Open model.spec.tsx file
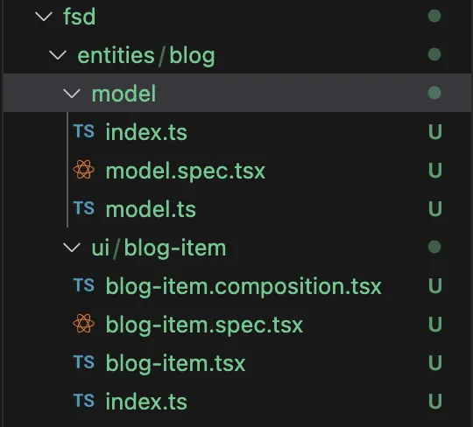473x427 pixels. coord(185,171)
